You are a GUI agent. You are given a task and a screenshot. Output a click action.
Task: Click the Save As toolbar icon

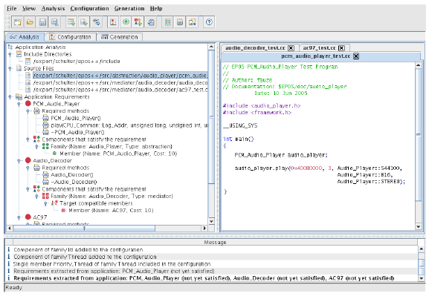click(x=55, y=22)
